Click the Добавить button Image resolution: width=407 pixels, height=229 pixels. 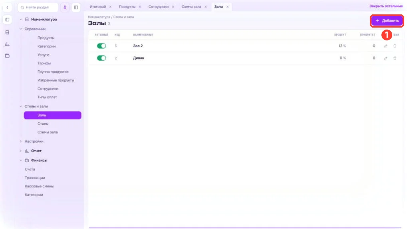387,21
